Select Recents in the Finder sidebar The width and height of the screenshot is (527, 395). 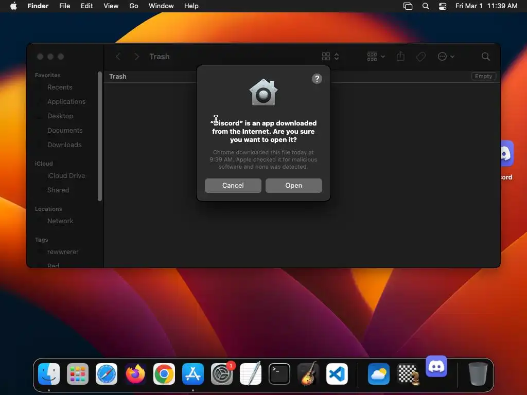(x=60, y=87)
